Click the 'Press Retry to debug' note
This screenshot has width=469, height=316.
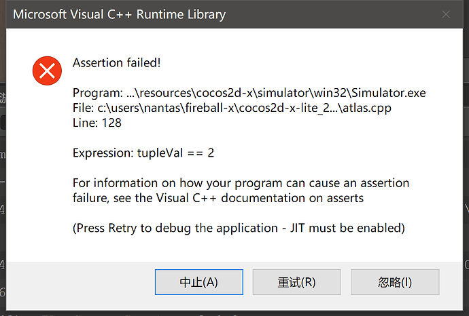tap(163, 228)
